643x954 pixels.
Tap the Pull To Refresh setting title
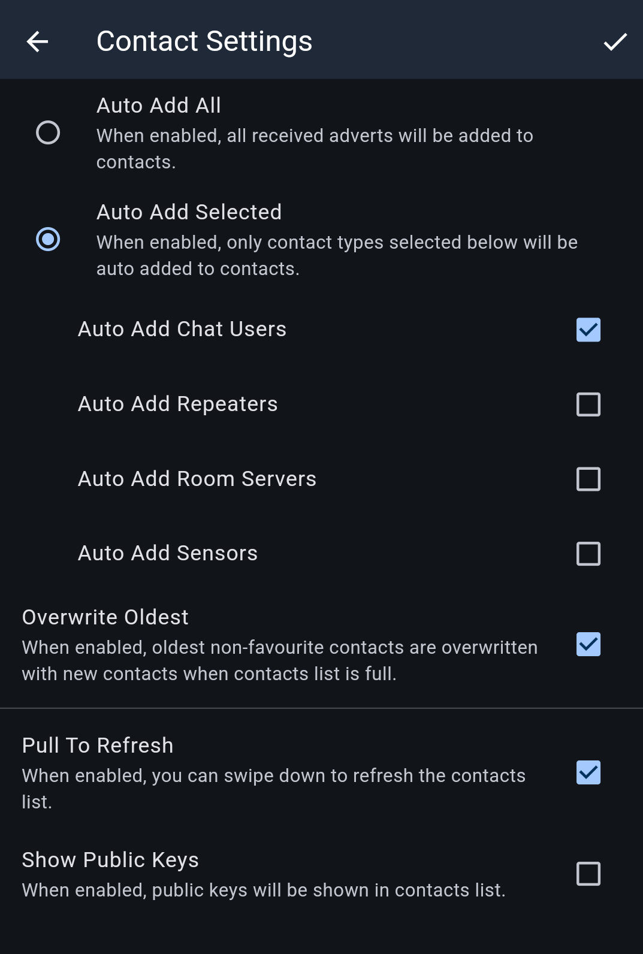pyautogui.click(x=98, y=745)
